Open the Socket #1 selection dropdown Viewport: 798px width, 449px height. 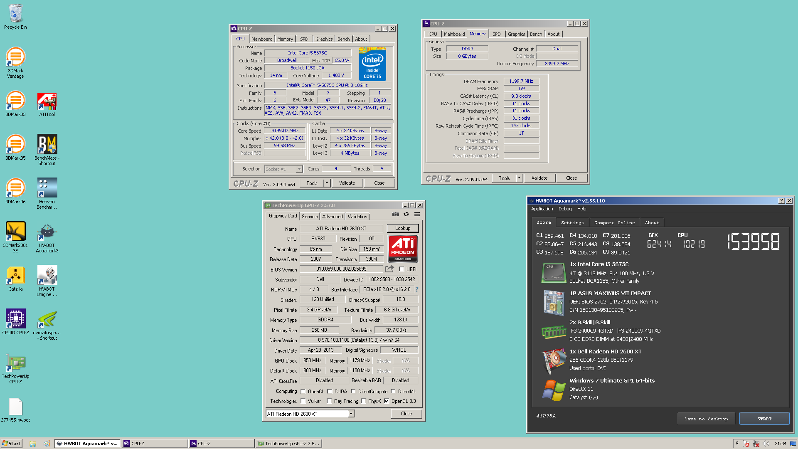[283, 169]
